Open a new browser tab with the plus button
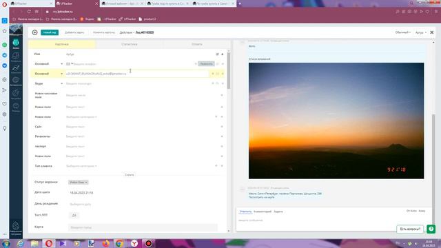The width and height of the screenshot is (441, 248). [240, 3]
